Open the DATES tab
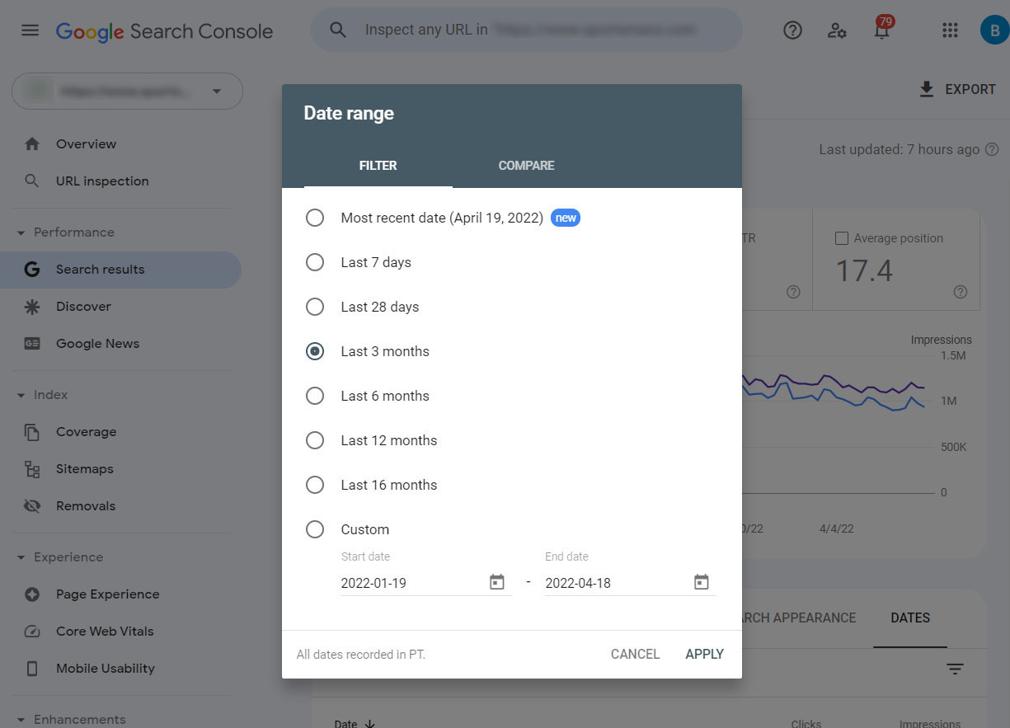The width and height of the screenshot is (1010, 728). pos(910,618)
